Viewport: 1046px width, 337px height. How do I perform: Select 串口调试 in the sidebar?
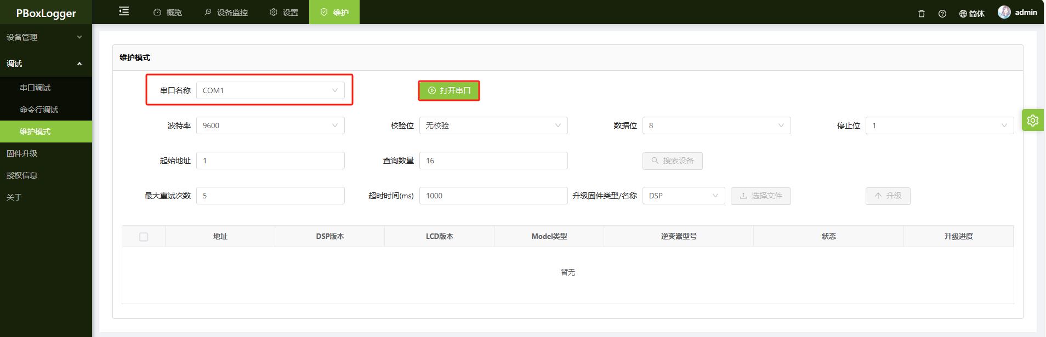[46, 88]
